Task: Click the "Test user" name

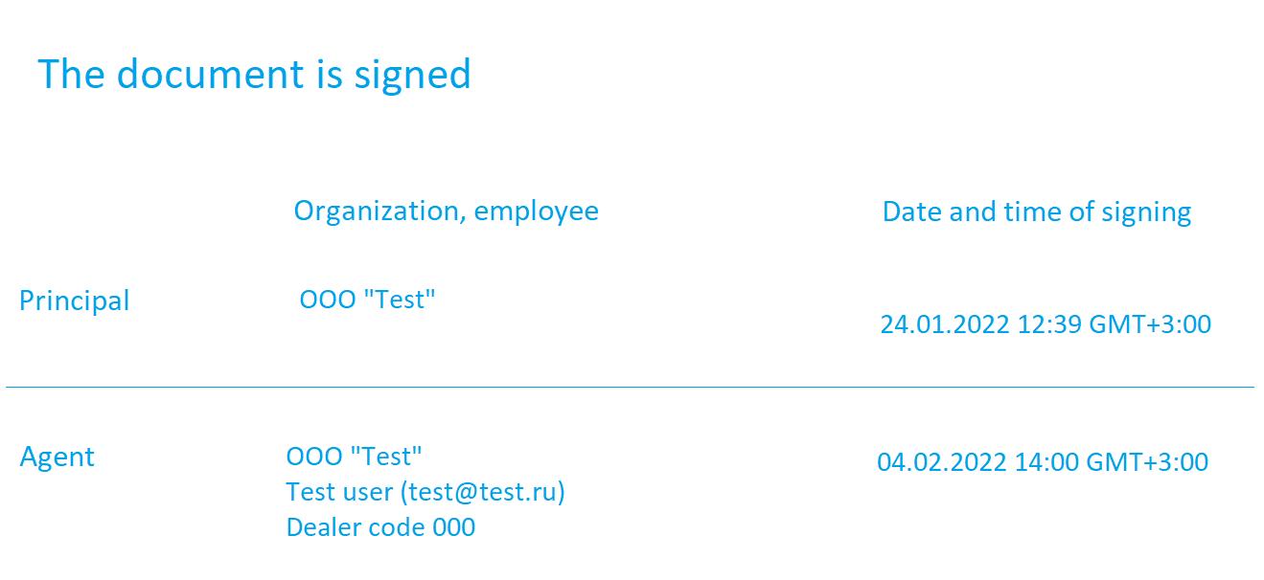Action: (339, 492)
